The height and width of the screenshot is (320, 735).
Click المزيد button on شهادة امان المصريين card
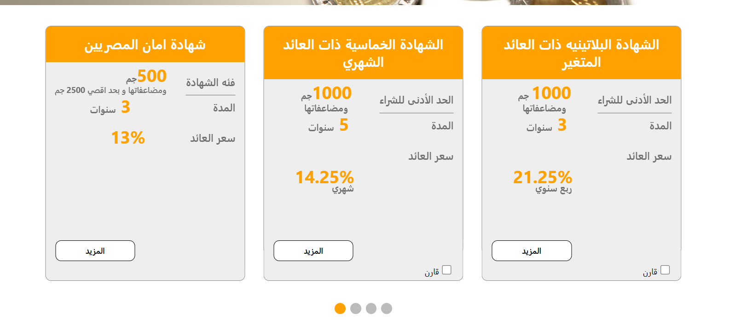click(95, 251)
